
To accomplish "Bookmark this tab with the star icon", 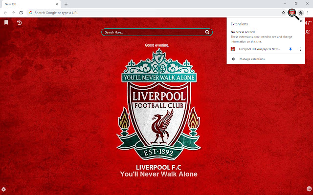I will [x=283, y=13].
